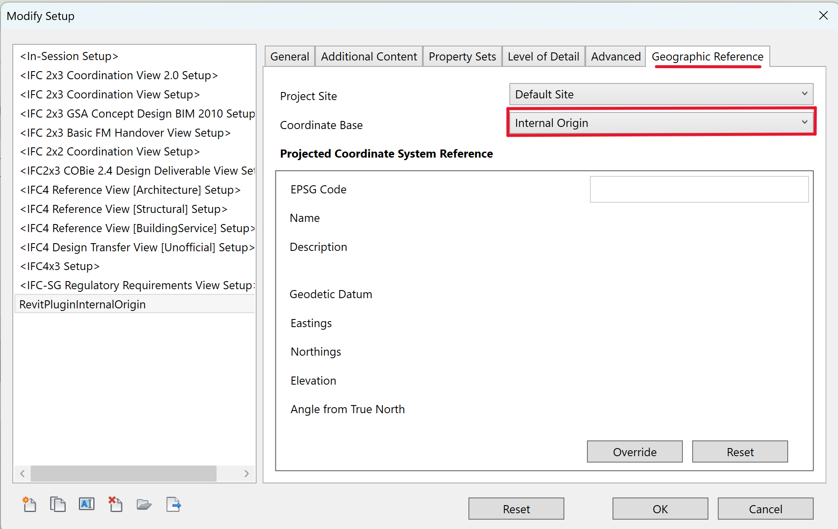The image size is (838, 529).
Task: Click the duplicate setup icon
Action: click(x=58, y=504)
